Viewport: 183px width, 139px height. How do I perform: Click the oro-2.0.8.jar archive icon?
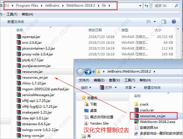pos(19,42)
